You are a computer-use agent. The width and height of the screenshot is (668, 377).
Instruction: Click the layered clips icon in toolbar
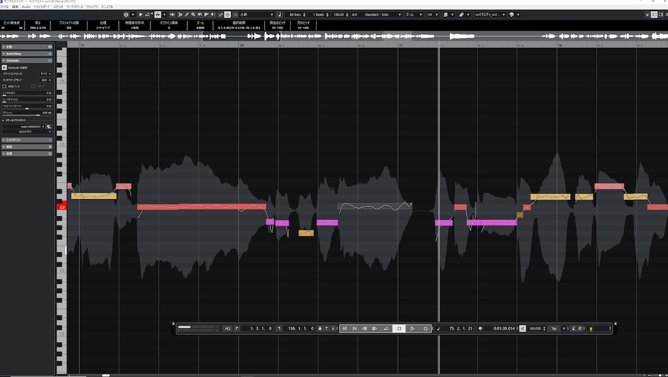[446, 14]
